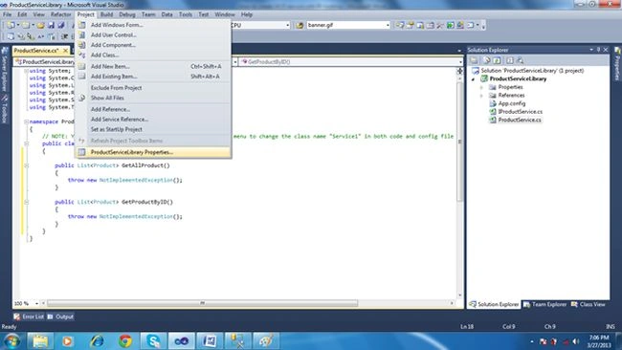Switch to Team Explorer tab
This screenshot has width=622, height=350.
pos(544,304)
